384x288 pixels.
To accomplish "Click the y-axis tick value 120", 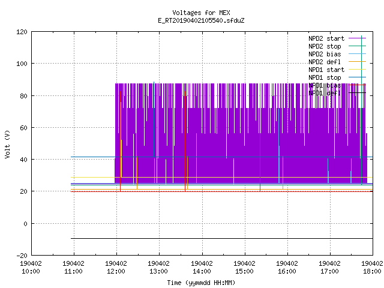I will (x=22, y=32).
